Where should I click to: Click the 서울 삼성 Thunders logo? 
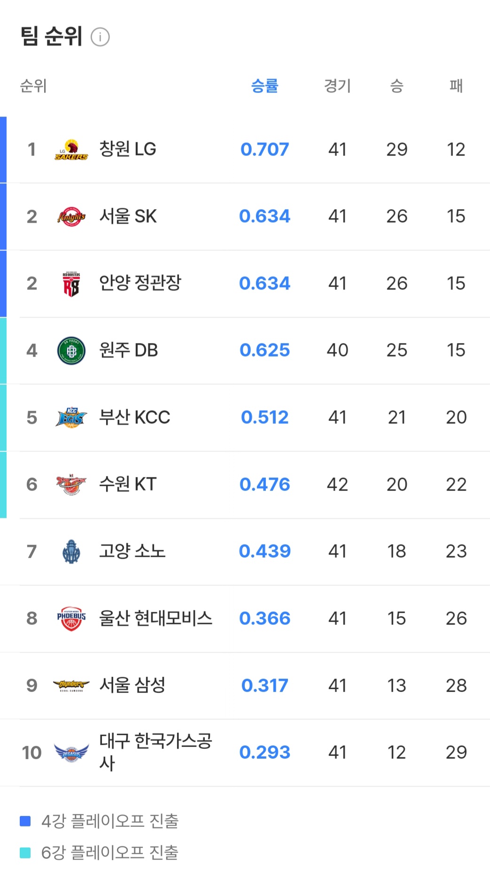71,685
